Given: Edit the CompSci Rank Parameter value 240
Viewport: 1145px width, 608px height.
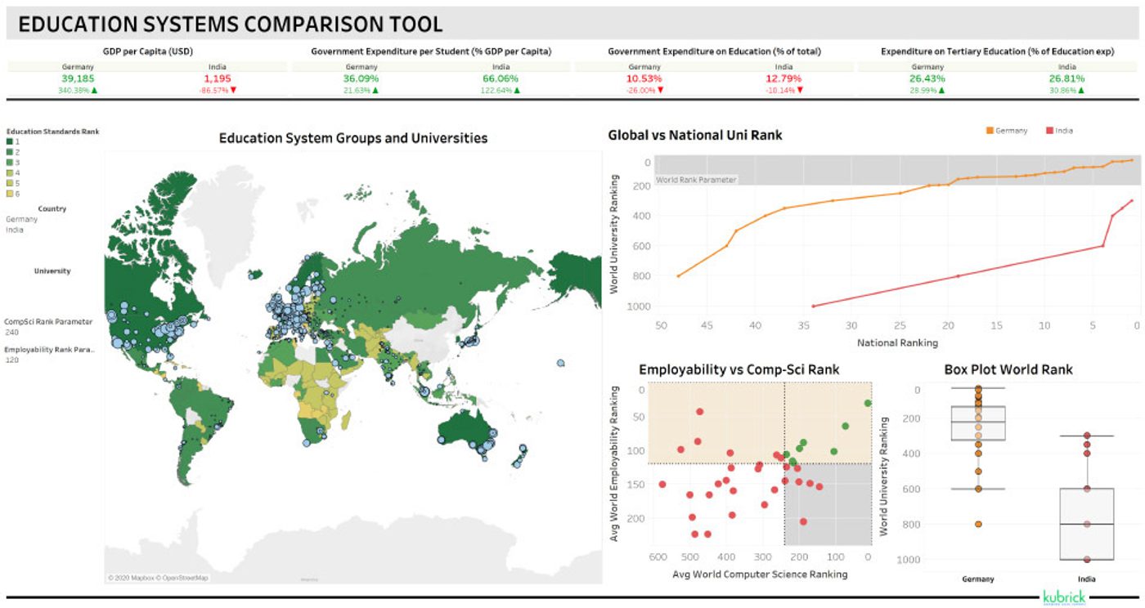Looking at the screenshot, I should 12,332.
